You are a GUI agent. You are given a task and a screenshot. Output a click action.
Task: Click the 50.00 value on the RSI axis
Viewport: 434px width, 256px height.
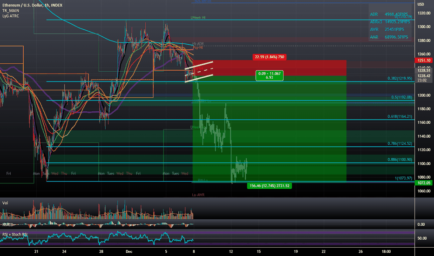[422, 238]
